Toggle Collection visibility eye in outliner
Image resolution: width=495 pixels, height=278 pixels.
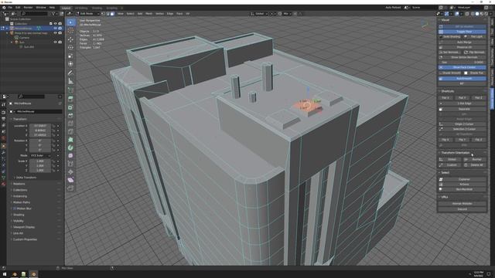click(55, 24)
